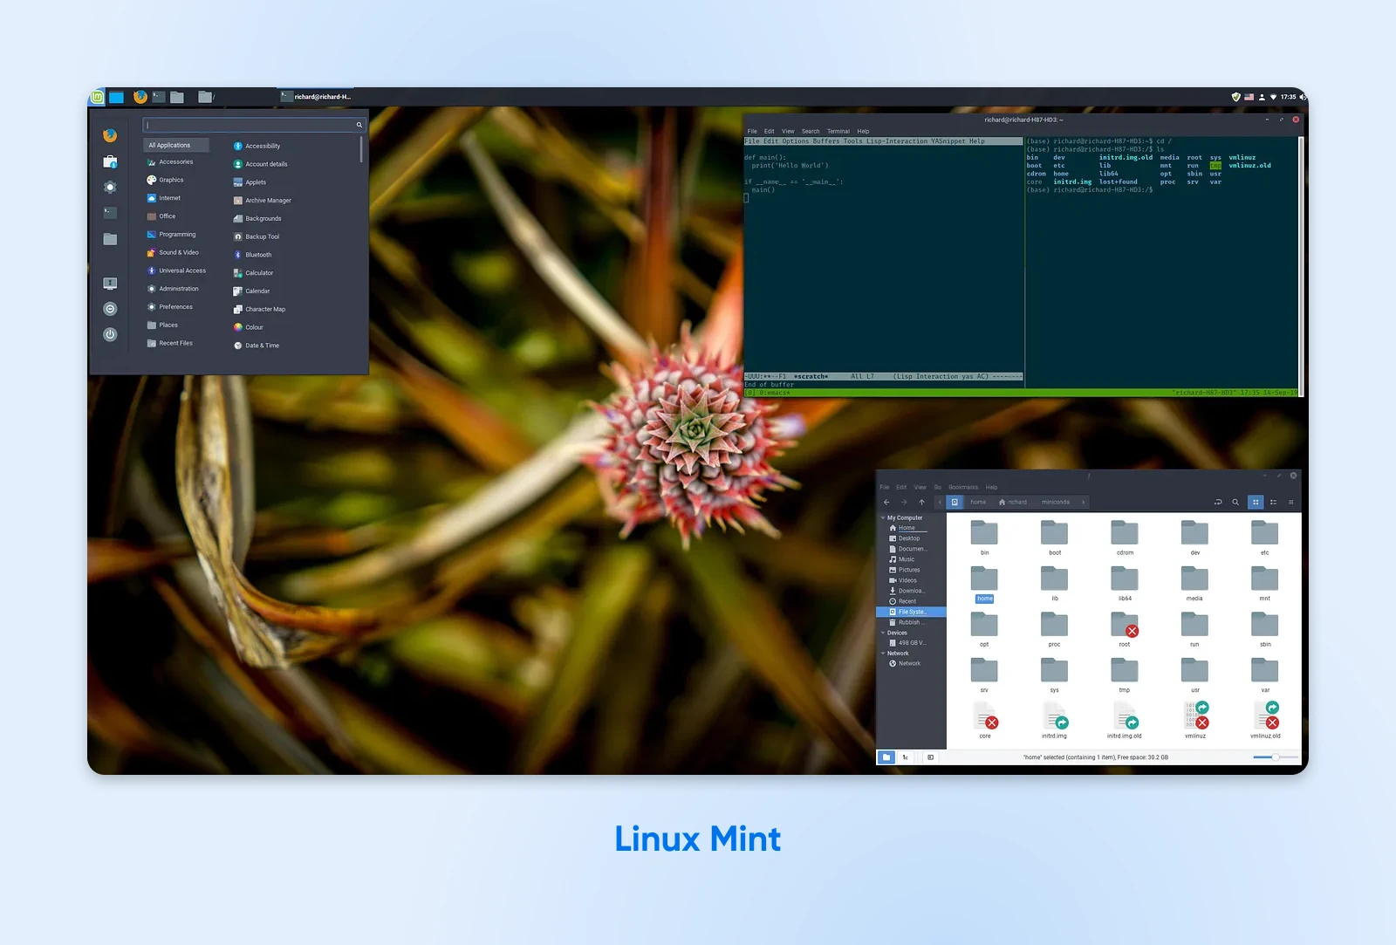1396x945 pixels.
Task: Launch Terminal from menu favorites sidebar
Action: [x=110, y=213]
